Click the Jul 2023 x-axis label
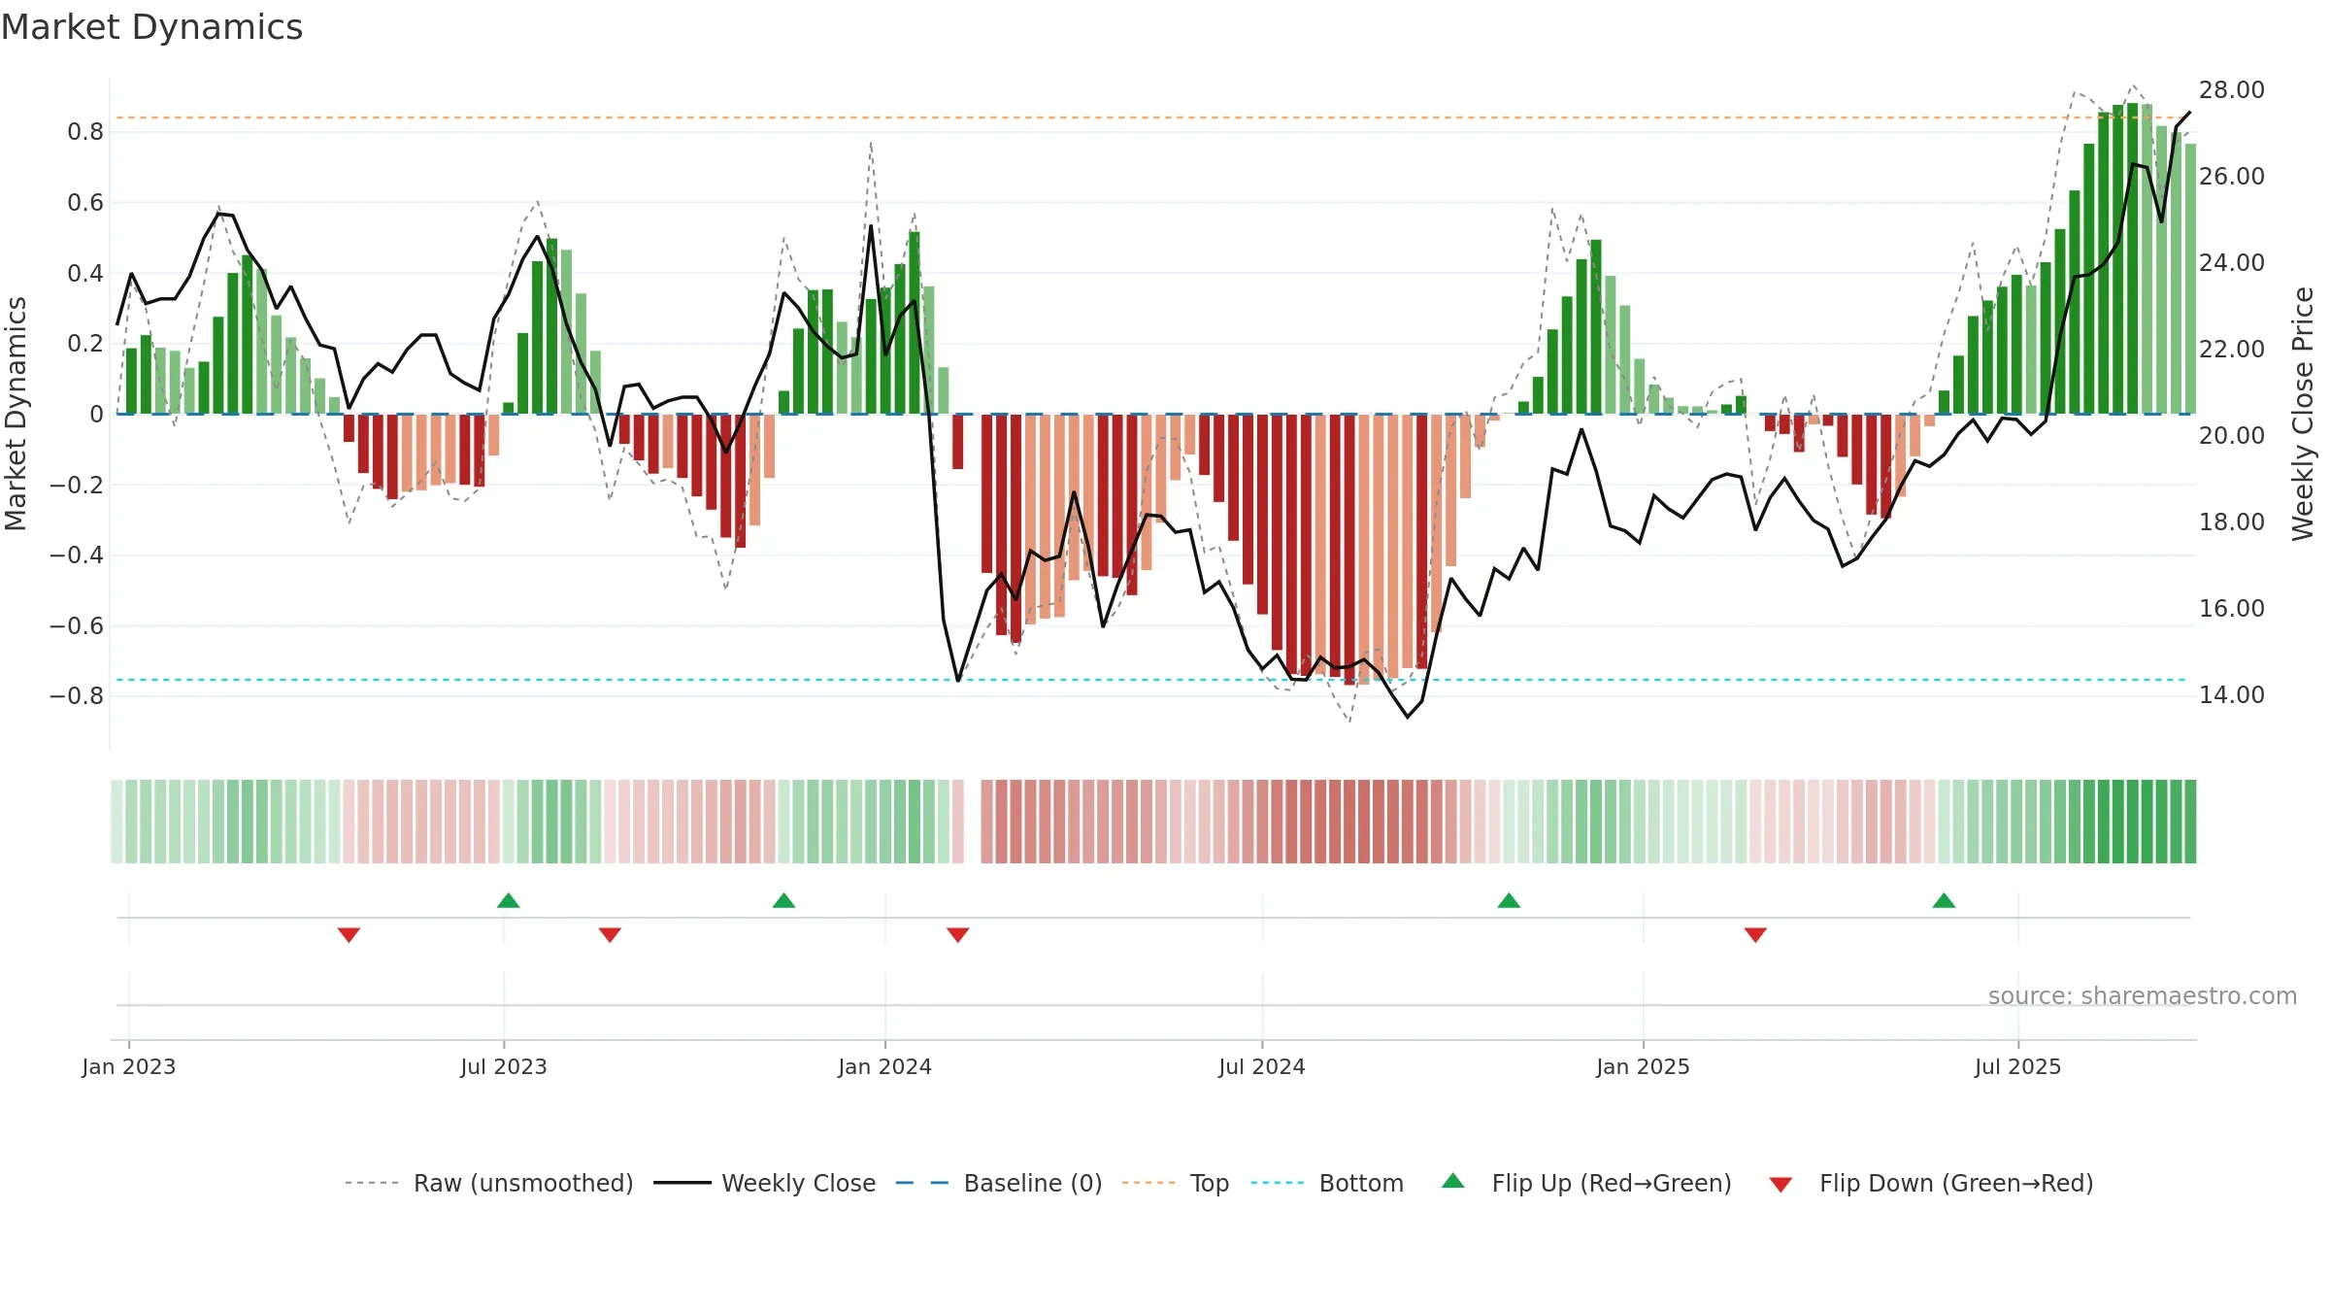Viewport: 2330px width, 1311px height. 504,1066
